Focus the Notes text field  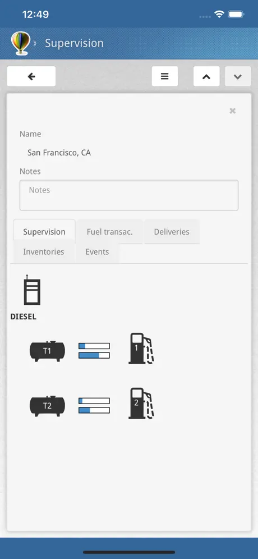coord(128,195)
